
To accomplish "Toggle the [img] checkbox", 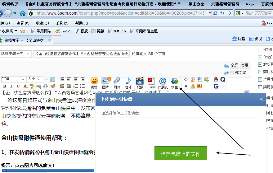I will point(260,57).
